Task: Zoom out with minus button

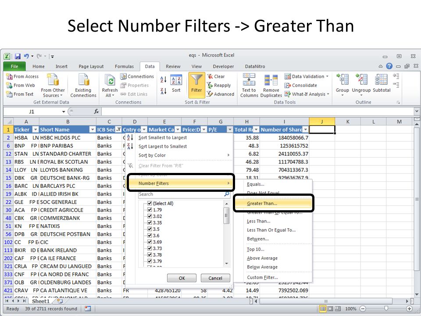Action: [x=363, y=309]
